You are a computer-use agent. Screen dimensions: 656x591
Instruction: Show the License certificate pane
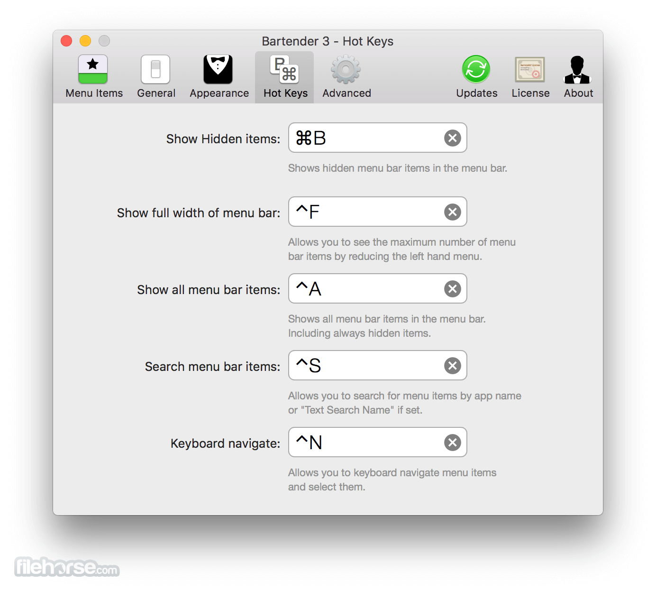point(530,77)
